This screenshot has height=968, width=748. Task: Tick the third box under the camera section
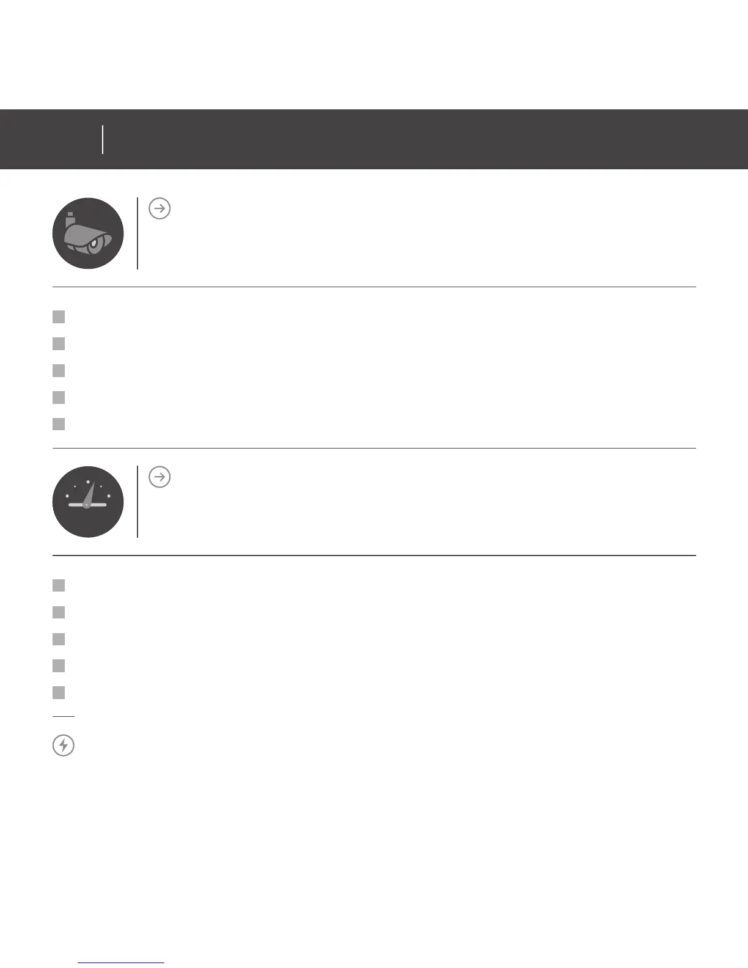[59, 370]
